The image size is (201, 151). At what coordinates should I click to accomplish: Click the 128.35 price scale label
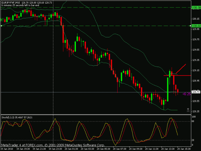[x=196, y=111]
